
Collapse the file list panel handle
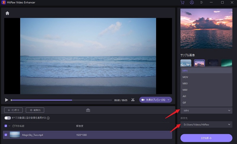[x=88, y=110]
